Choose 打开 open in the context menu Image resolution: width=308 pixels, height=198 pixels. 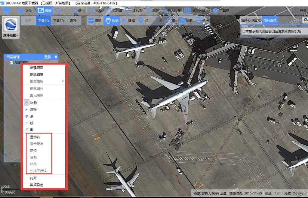tap(44, 178)
